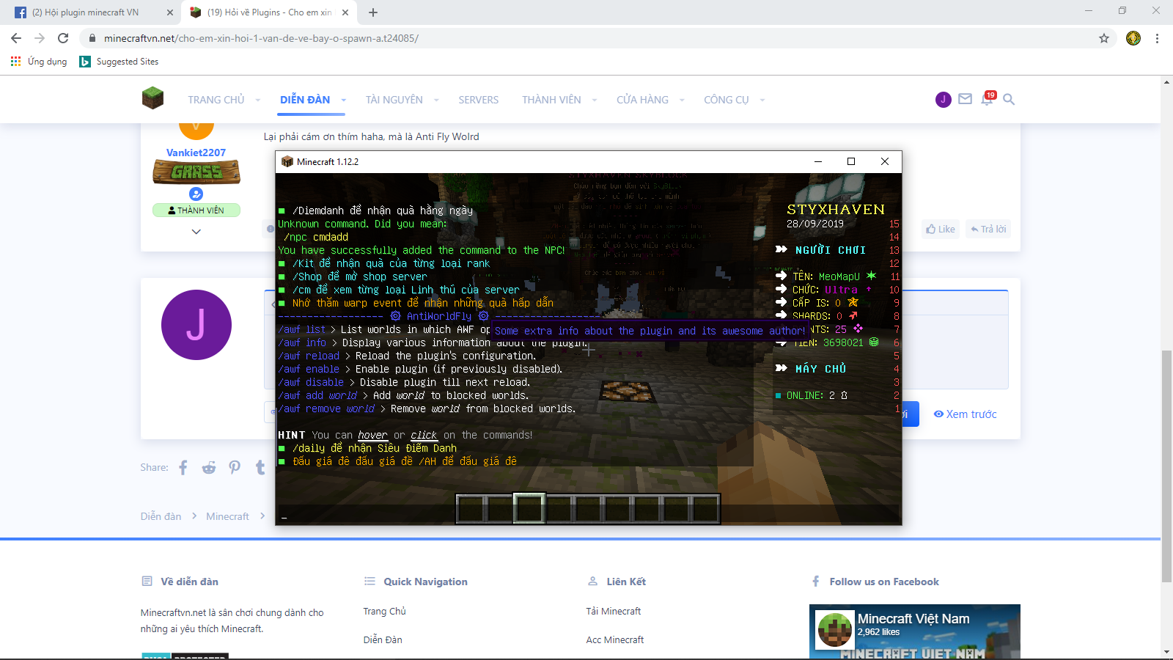Share the thread on Reddit
The width and height of the screenshot is (1173, 660).
209,467
